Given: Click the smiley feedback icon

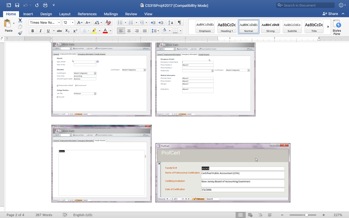Looking at the screenshot, I should (x=341, y=5).
